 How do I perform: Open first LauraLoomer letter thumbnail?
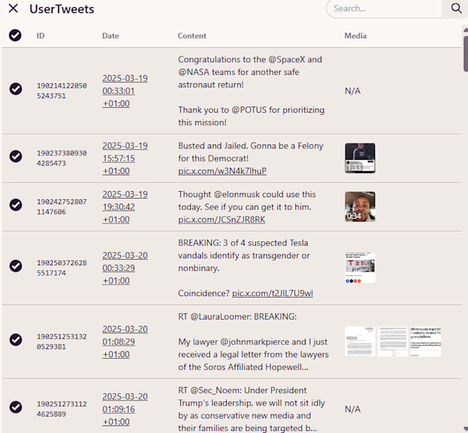(360, 342)
